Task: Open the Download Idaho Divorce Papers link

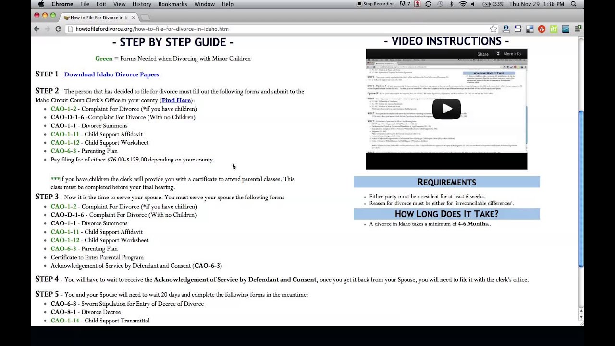Action: [x=111, y=74]
